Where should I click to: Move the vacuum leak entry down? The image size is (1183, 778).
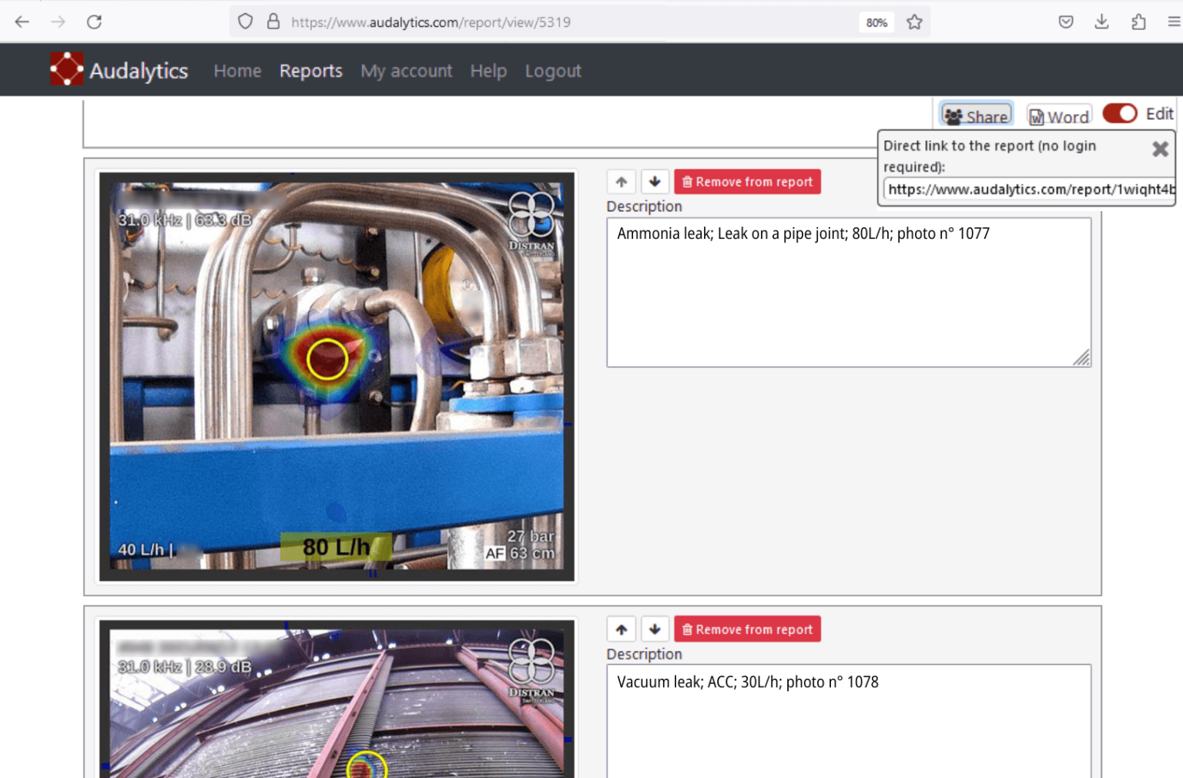[x=655, y=629]
